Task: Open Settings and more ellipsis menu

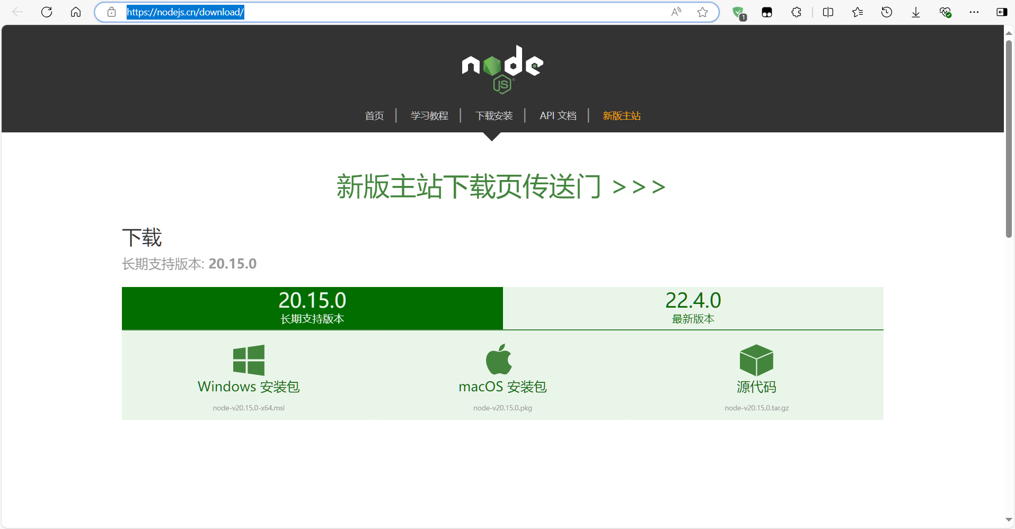Action: [974, 12]
